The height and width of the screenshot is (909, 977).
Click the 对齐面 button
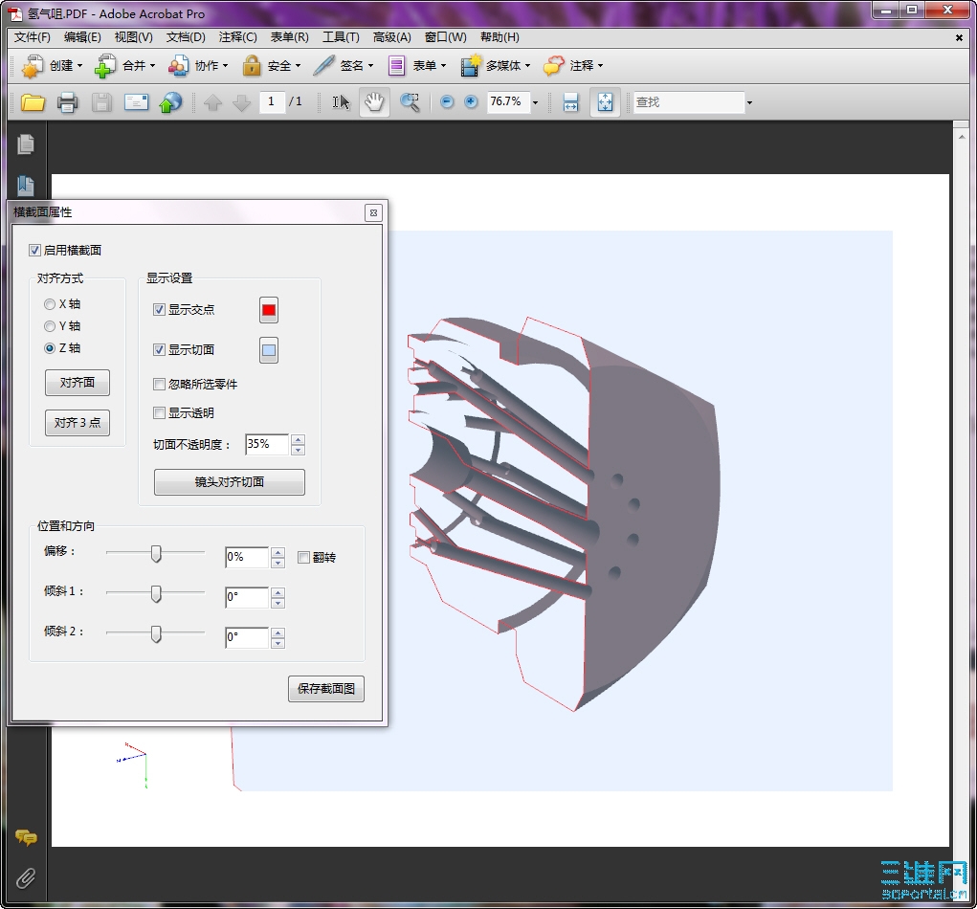pos(78,383)
